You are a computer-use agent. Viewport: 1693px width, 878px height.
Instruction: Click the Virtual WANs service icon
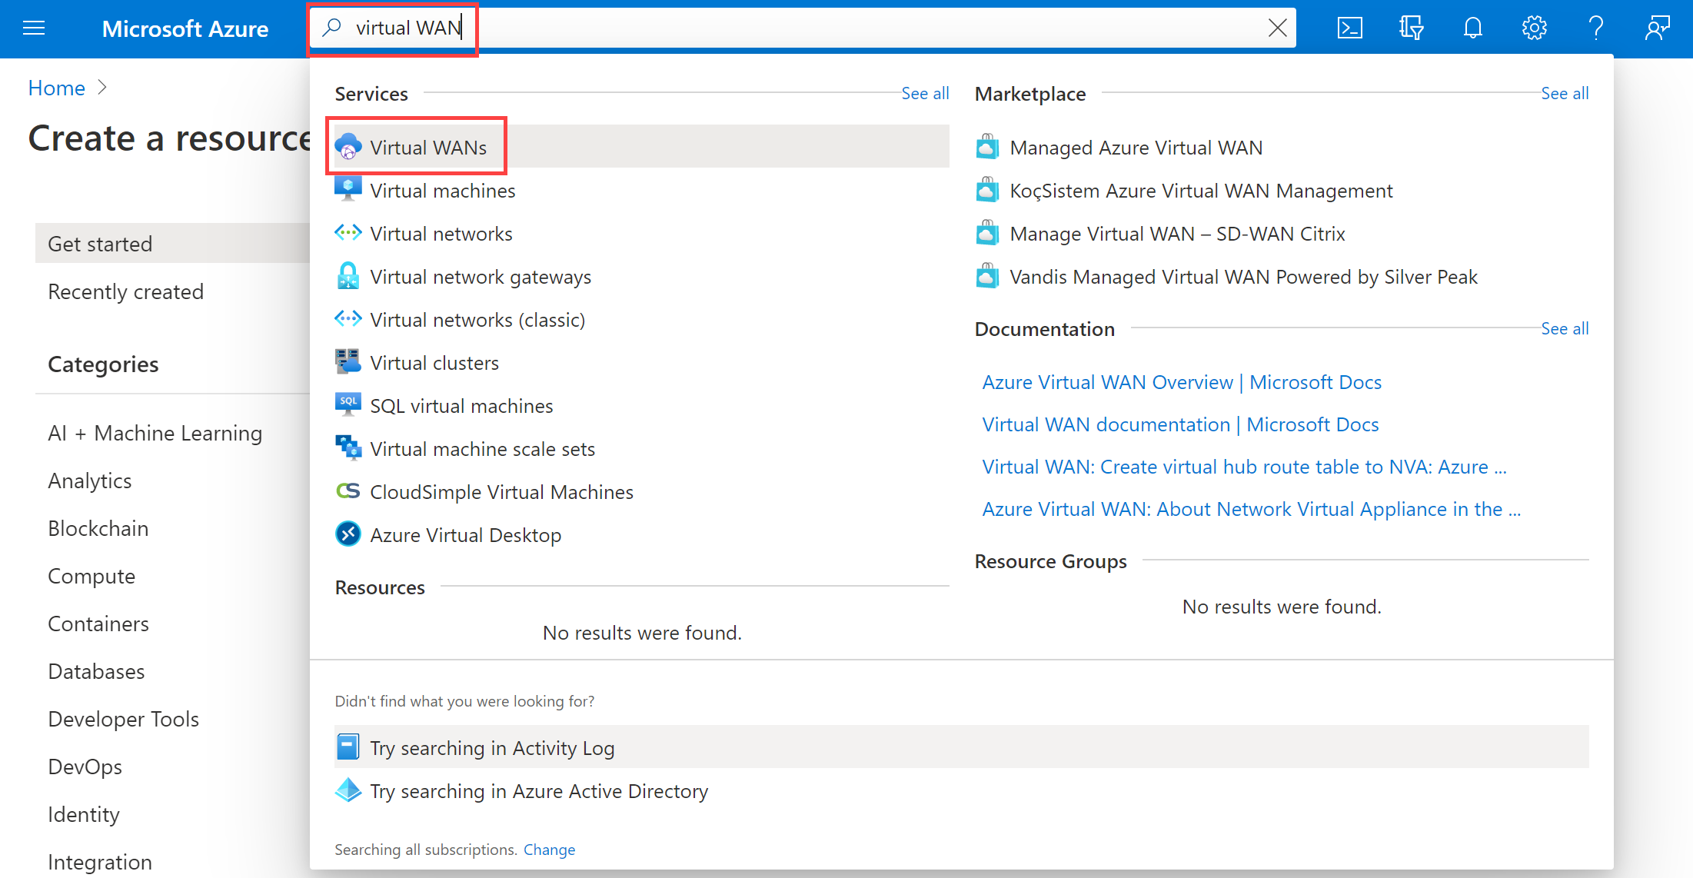tap(349, 147)
